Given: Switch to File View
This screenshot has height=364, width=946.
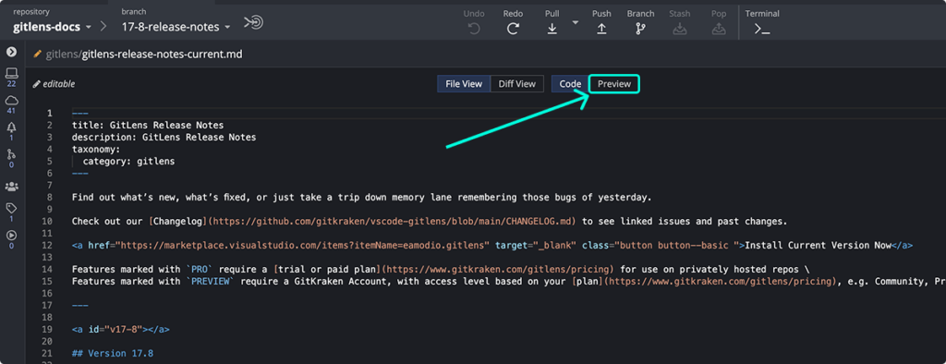Looking at the screenshot, I should coord(464,84).
